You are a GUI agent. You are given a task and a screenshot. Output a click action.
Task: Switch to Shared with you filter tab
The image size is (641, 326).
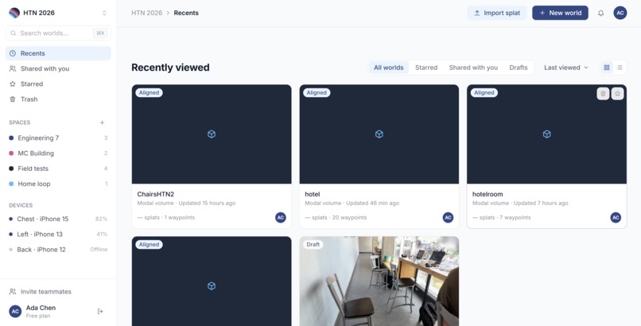pos(473,68)
